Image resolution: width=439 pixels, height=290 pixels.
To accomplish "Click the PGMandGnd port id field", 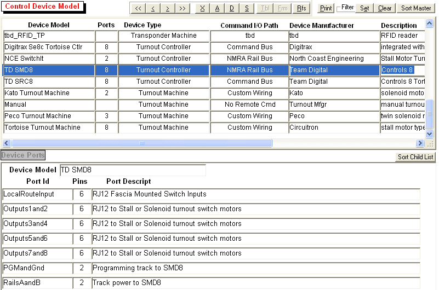I will click(37, 268).
